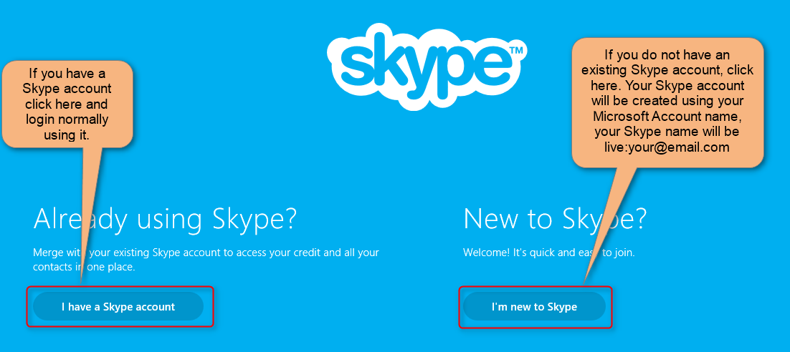Click the 'live:your@email.com' text in the callout
This screenshot has width=790, height=352.
coord(668,148)
